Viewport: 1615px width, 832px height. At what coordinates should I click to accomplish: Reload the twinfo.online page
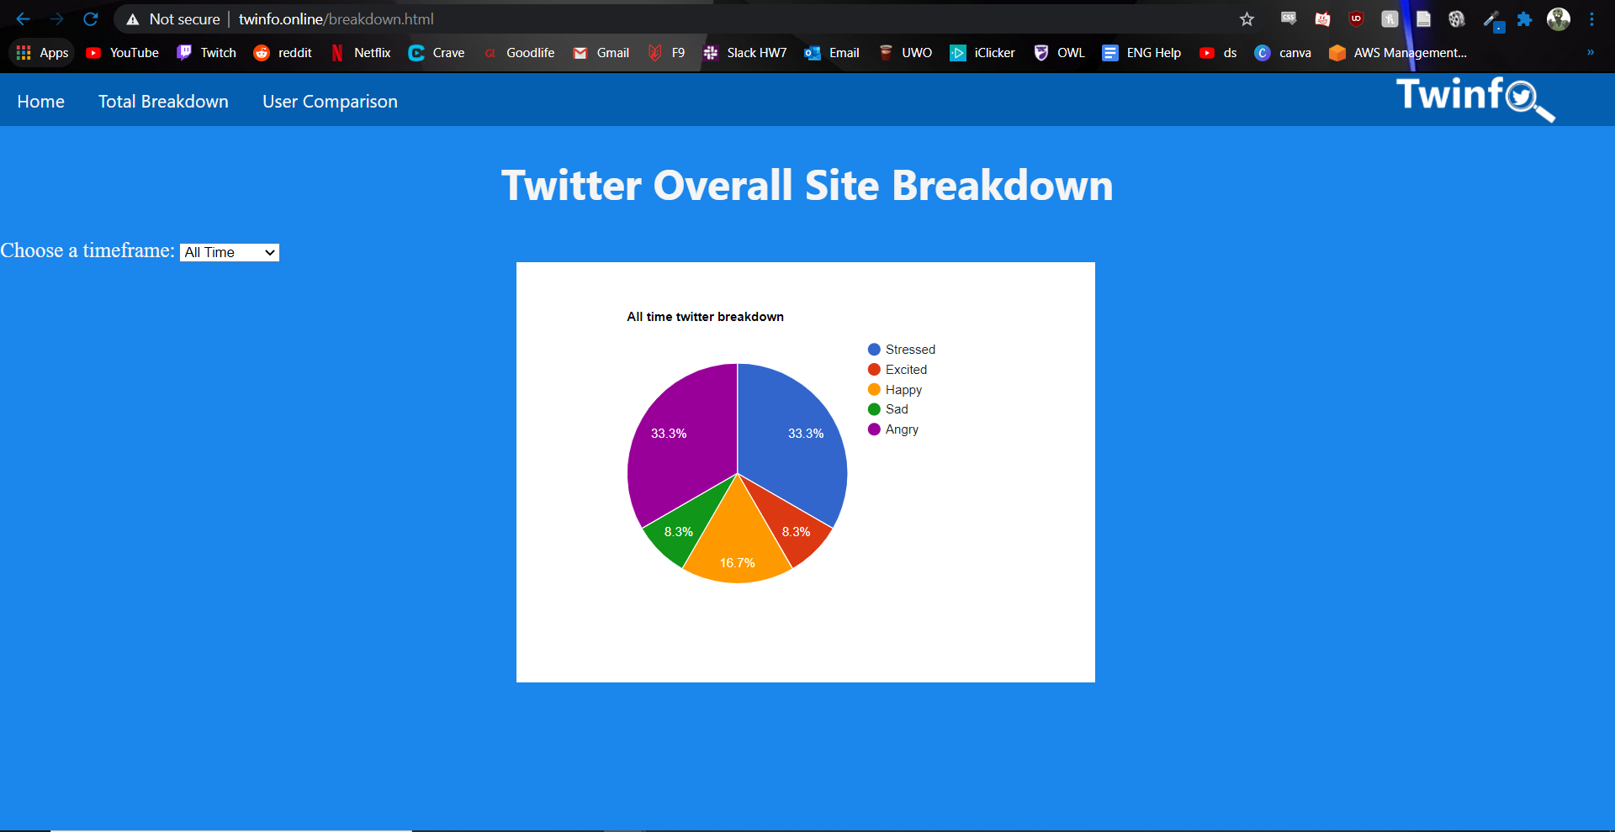click(91, 18)
